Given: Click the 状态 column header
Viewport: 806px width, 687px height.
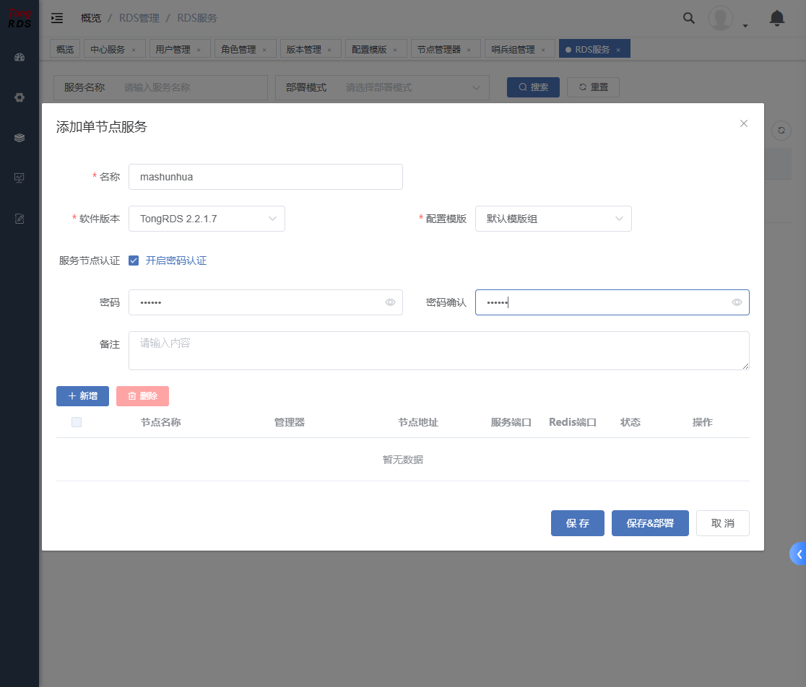Looking at the screenshot, I should pyautogui.click(x=630, y=422).
